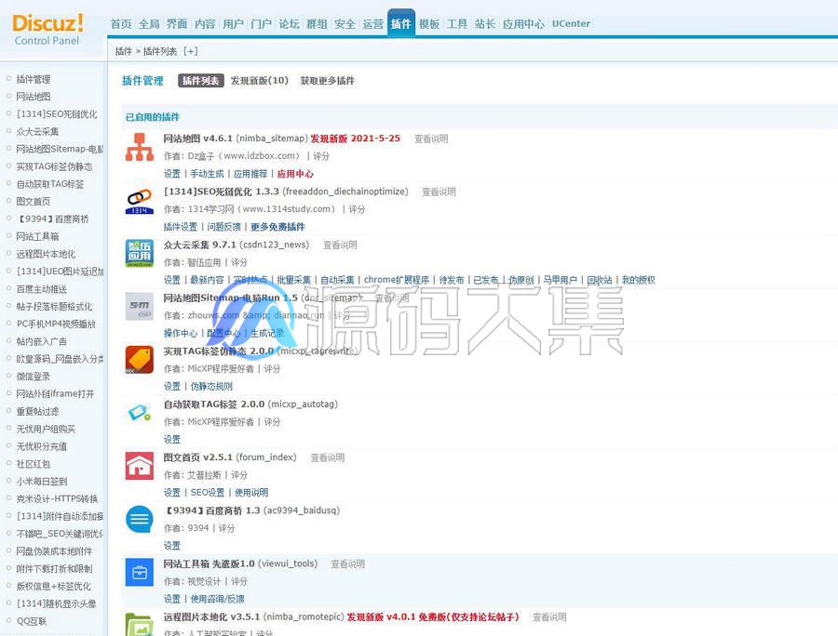Open 插件设置 for SEO死链优化
This screenshot has width=838, height=636.
click(x=181, y=227)
